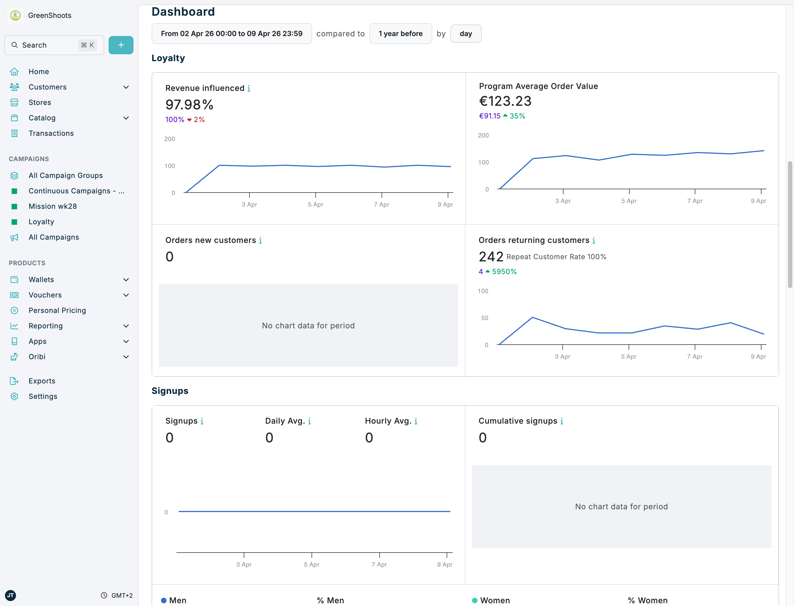Click the 'day' grouping button

466,33
